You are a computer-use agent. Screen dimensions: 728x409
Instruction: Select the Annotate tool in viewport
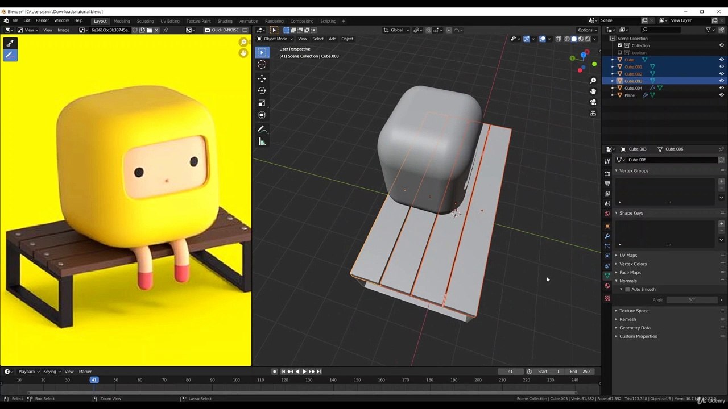(x=262, y=130)
